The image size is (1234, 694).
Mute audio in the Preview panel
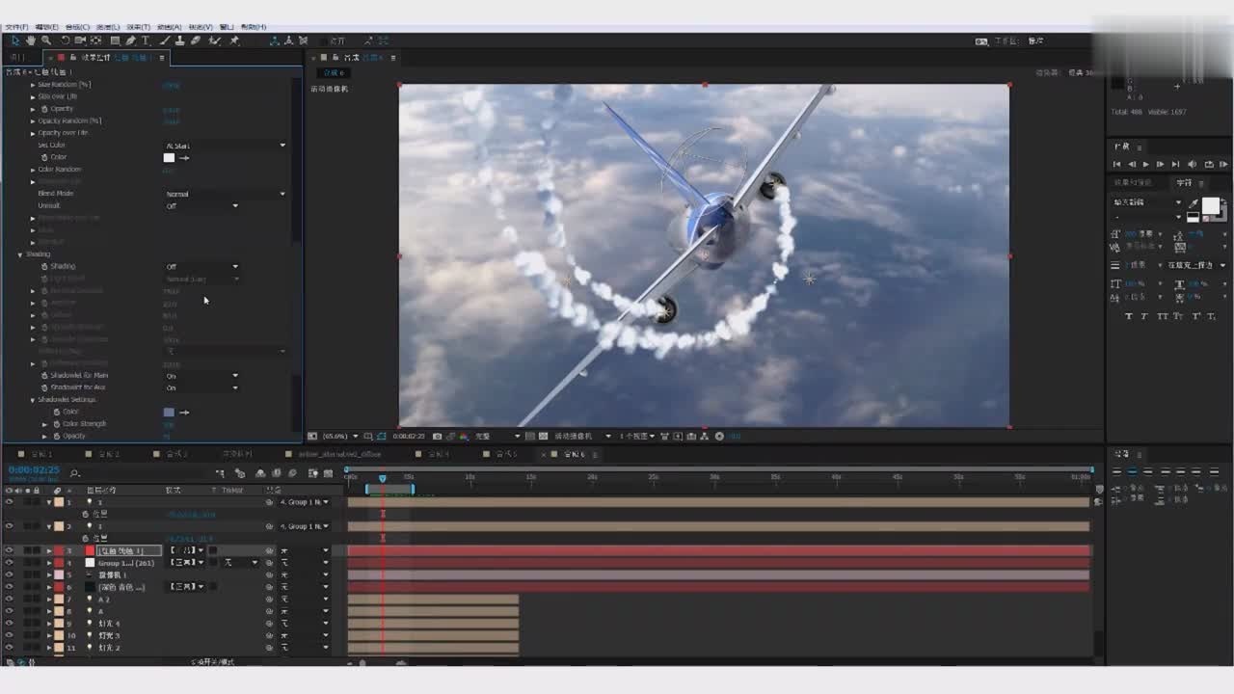coord(1193,164)
